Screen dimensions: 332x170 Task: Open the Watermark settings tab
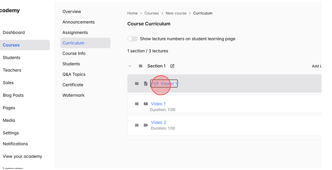point(73,95)
